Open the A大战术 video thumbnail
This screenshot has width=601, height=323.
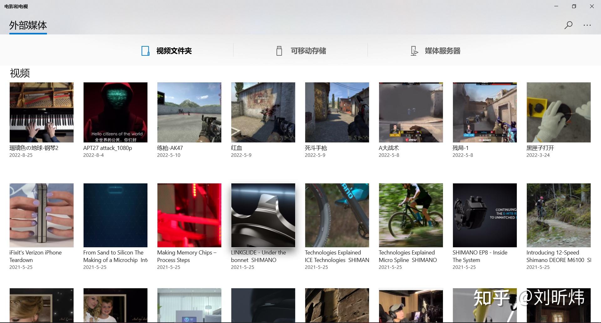pos(411,112)
